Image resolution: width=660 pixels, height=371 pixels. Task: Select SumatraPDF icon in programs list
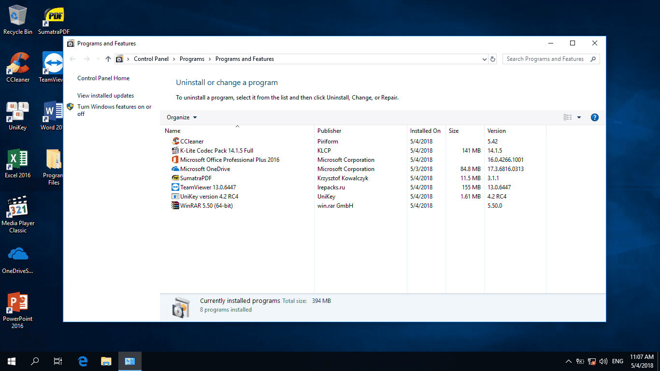[175, 178]
